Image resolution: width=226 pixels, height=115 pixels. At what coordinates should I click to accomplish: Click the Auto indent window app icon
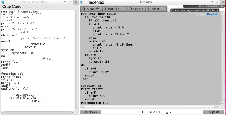[81, 2]
